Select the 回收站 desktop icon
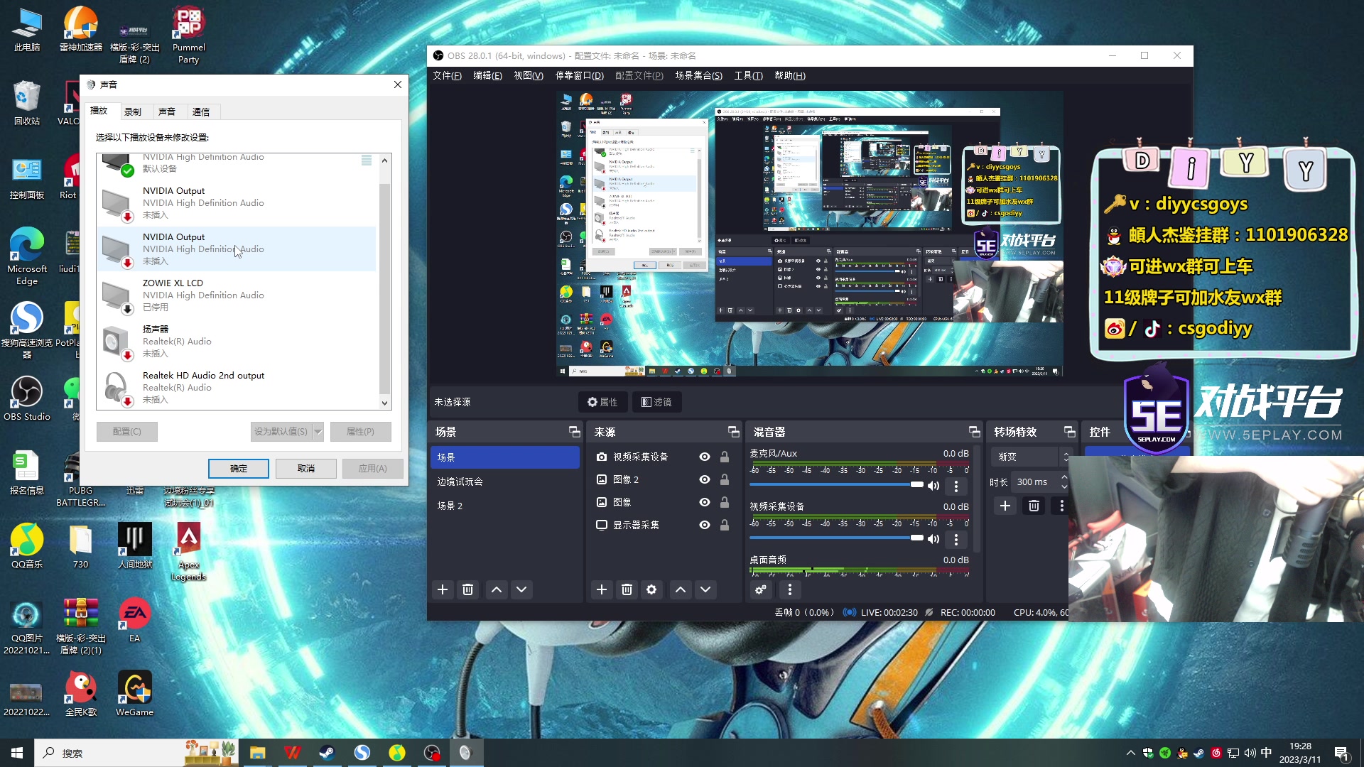Image resolution: width=1364 pixels, height=767 pixels. pyautogui.click(x=27, y=103)
